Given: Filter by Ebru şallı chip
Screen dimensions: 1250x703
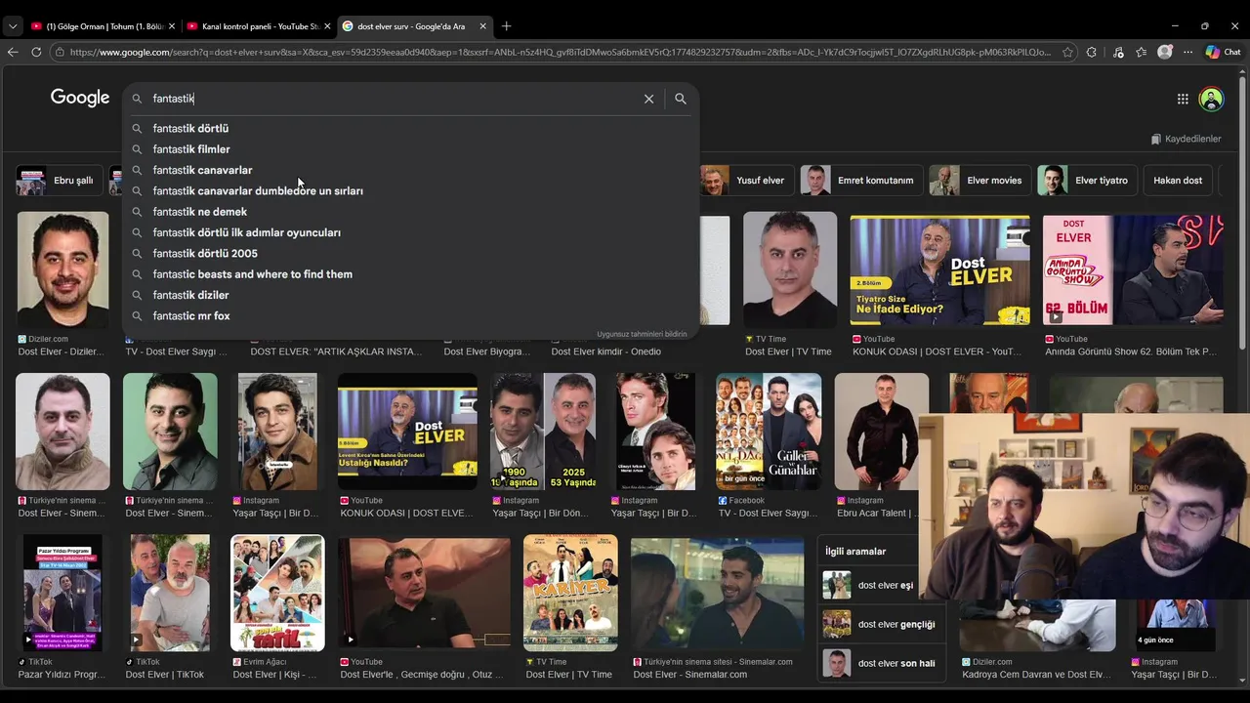Looking at the screenshot, I should 59,181.
